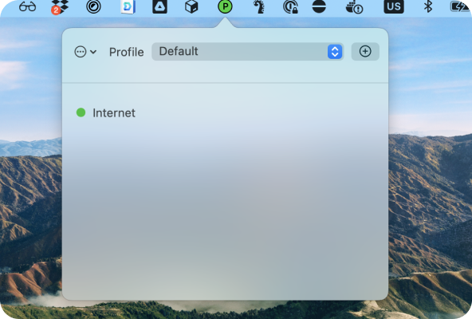Open the ellipsis options menu beside Profile
Screen dimensions: 472x319
pos(85,52)
